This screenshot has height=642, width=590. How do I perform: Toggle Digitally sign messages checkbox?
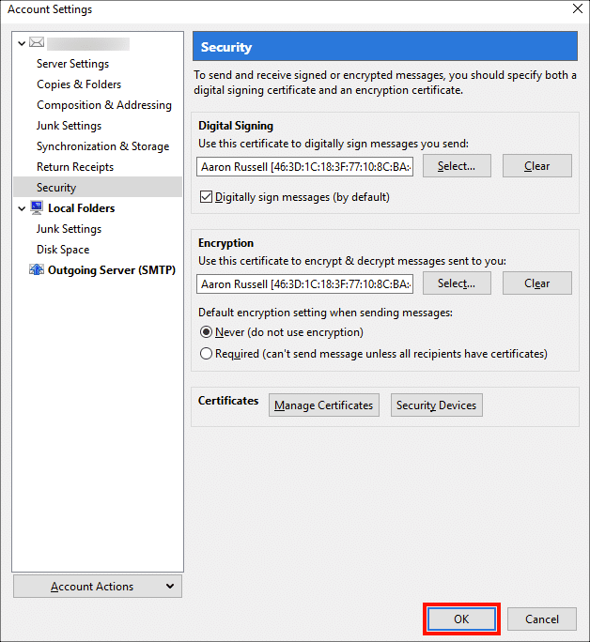pyautogui.click(x=207, y=197)
